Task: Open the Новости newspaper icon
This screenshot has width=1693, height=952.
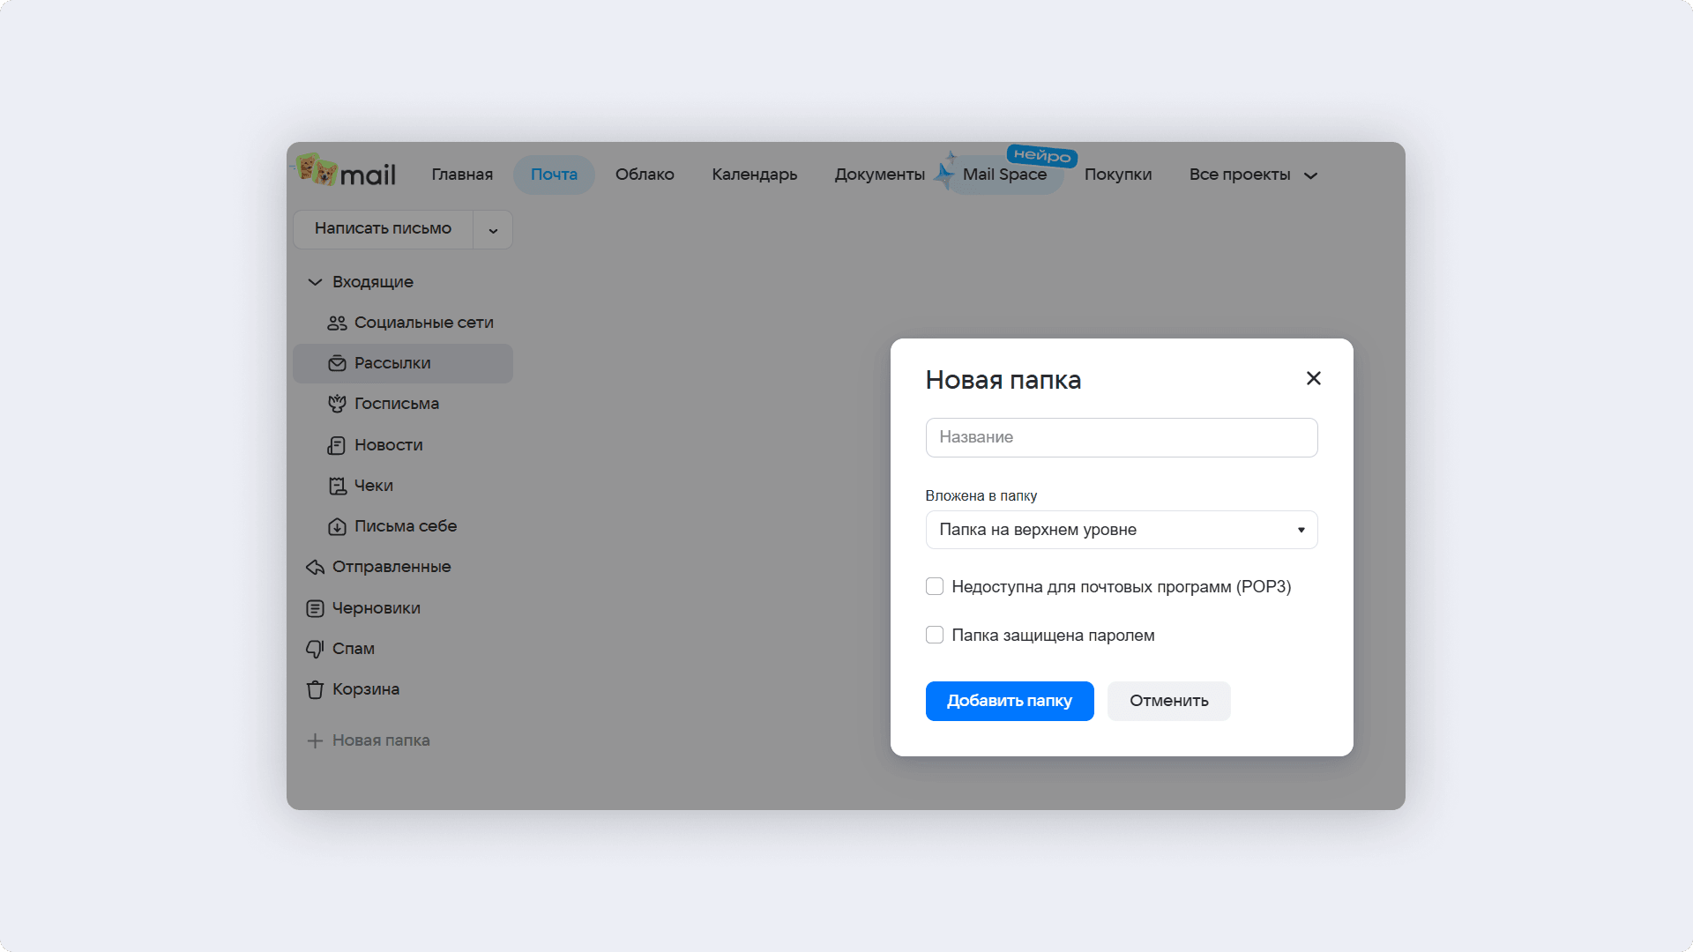Action: (x=337, y=444)
